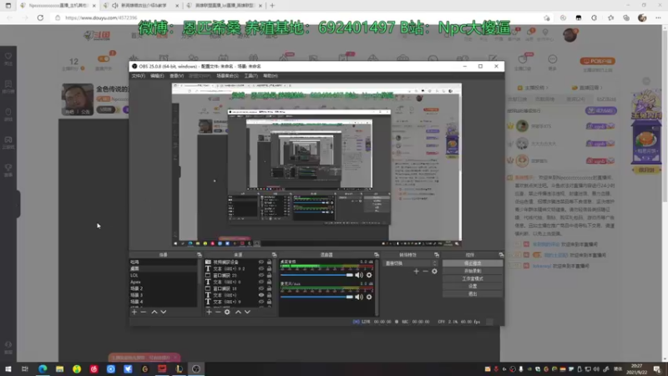The width and height of the screenshot is (668, 376).
Task: Open transition properties gear icon
Action: click(x=434, y=271)
